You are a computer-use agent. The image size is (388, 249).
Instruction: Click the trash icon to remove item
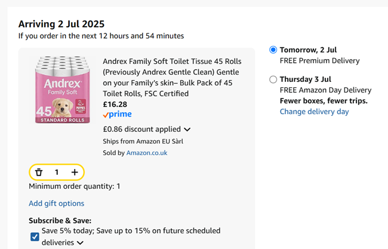(x=39, y=173)
